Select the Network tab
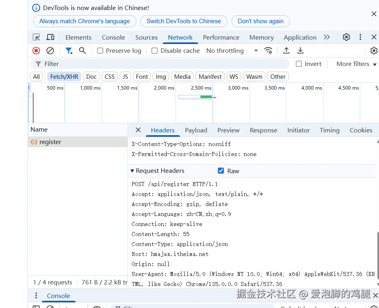 pyautogui.click(x=180, y=38)
